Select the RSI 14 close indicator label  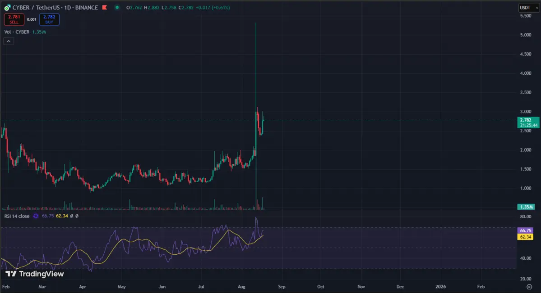click(17, 216)
